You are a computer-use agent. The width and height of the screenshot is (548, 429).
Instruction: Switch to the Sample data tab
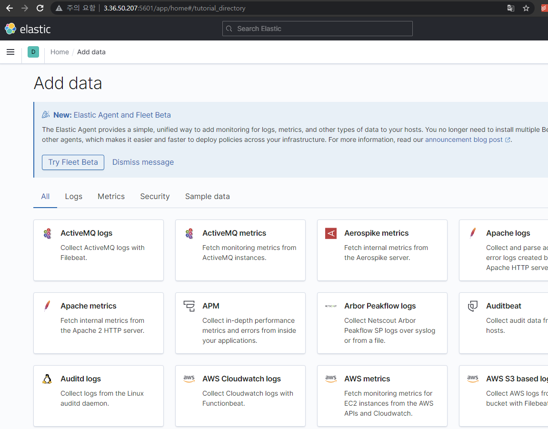coord(208,197)
